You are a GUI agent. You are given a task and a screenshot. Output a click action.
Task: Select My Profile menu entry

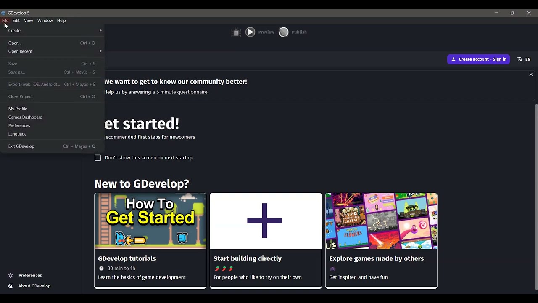click(x=53, y=109)
